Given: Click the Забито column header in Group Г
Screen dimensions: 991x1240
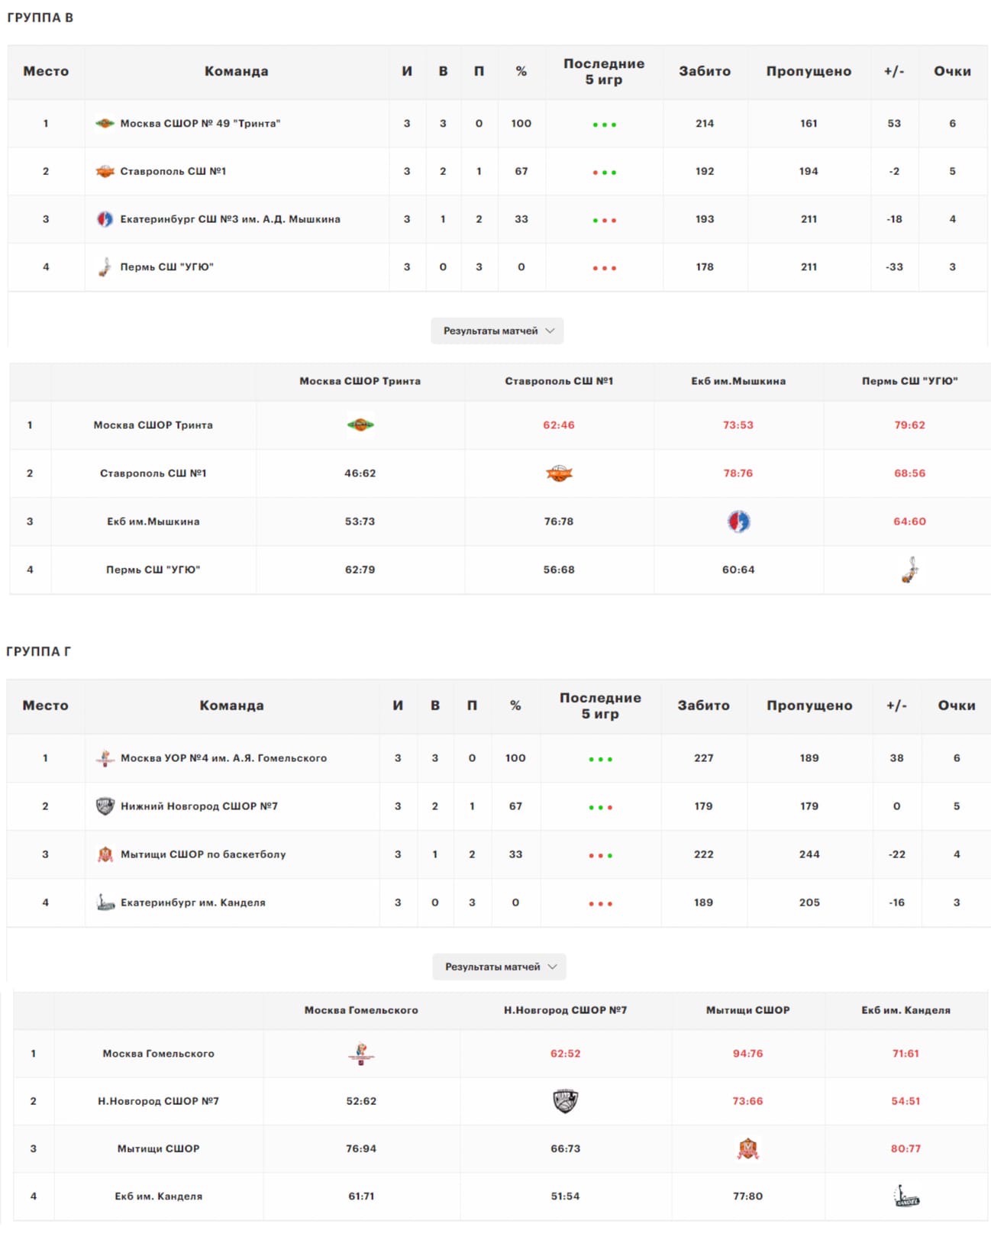Looking at the screenshot, I should point(704,706).
